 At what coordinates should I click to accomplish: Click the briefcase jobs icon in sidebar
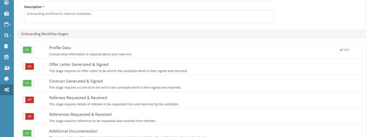click(7, 14)
